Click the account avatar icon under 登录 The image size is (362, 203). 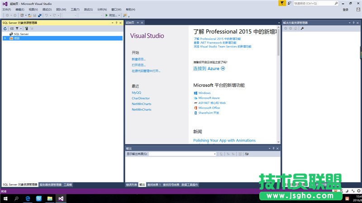point(358,9)
